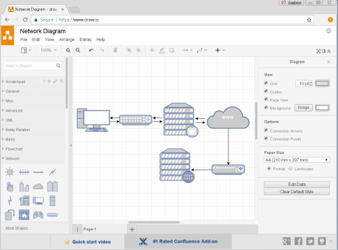
Task: Click the To Back toolbar icon
Action: click(x=139, y=50)
